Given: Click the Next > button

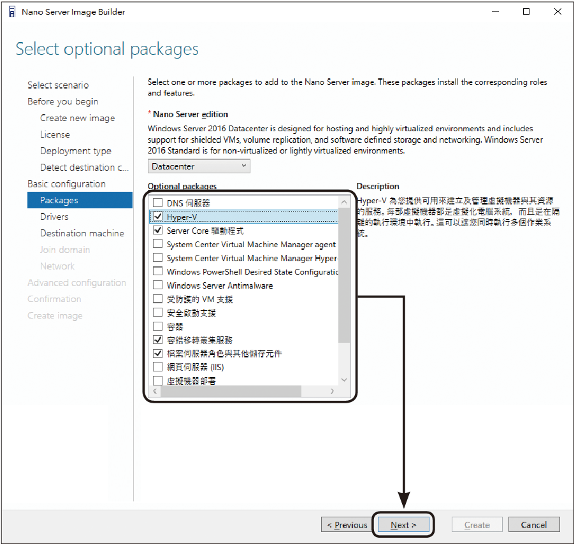Looking at the screenshot, I should [403, 525].
